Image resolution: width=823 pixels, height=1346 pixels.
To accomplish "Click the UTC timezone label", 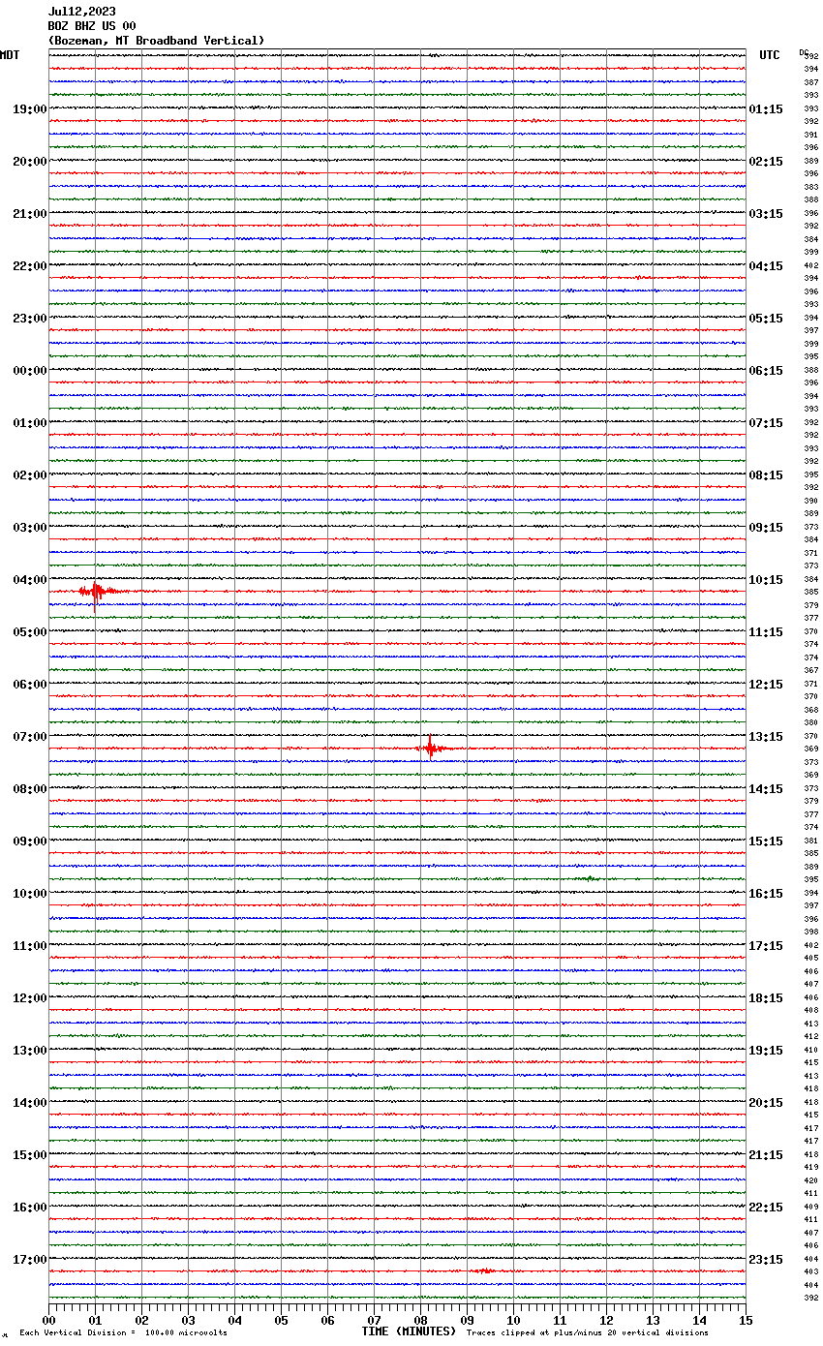I will 769,55.
